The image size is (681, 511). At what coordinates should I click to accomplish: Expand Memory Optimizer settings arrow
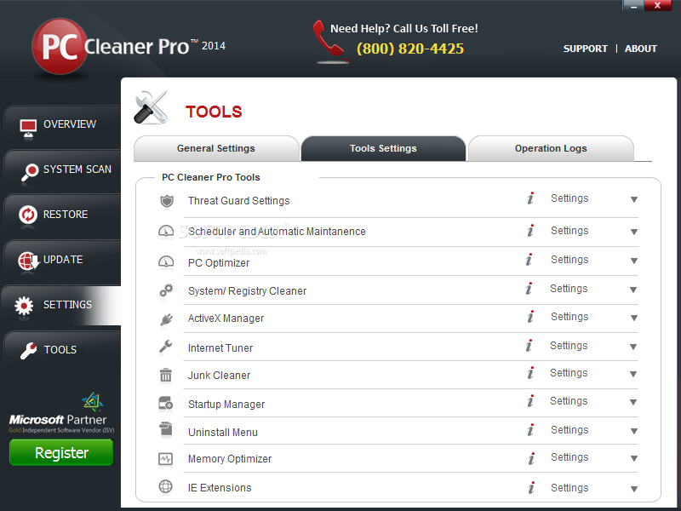coord(634,458)
